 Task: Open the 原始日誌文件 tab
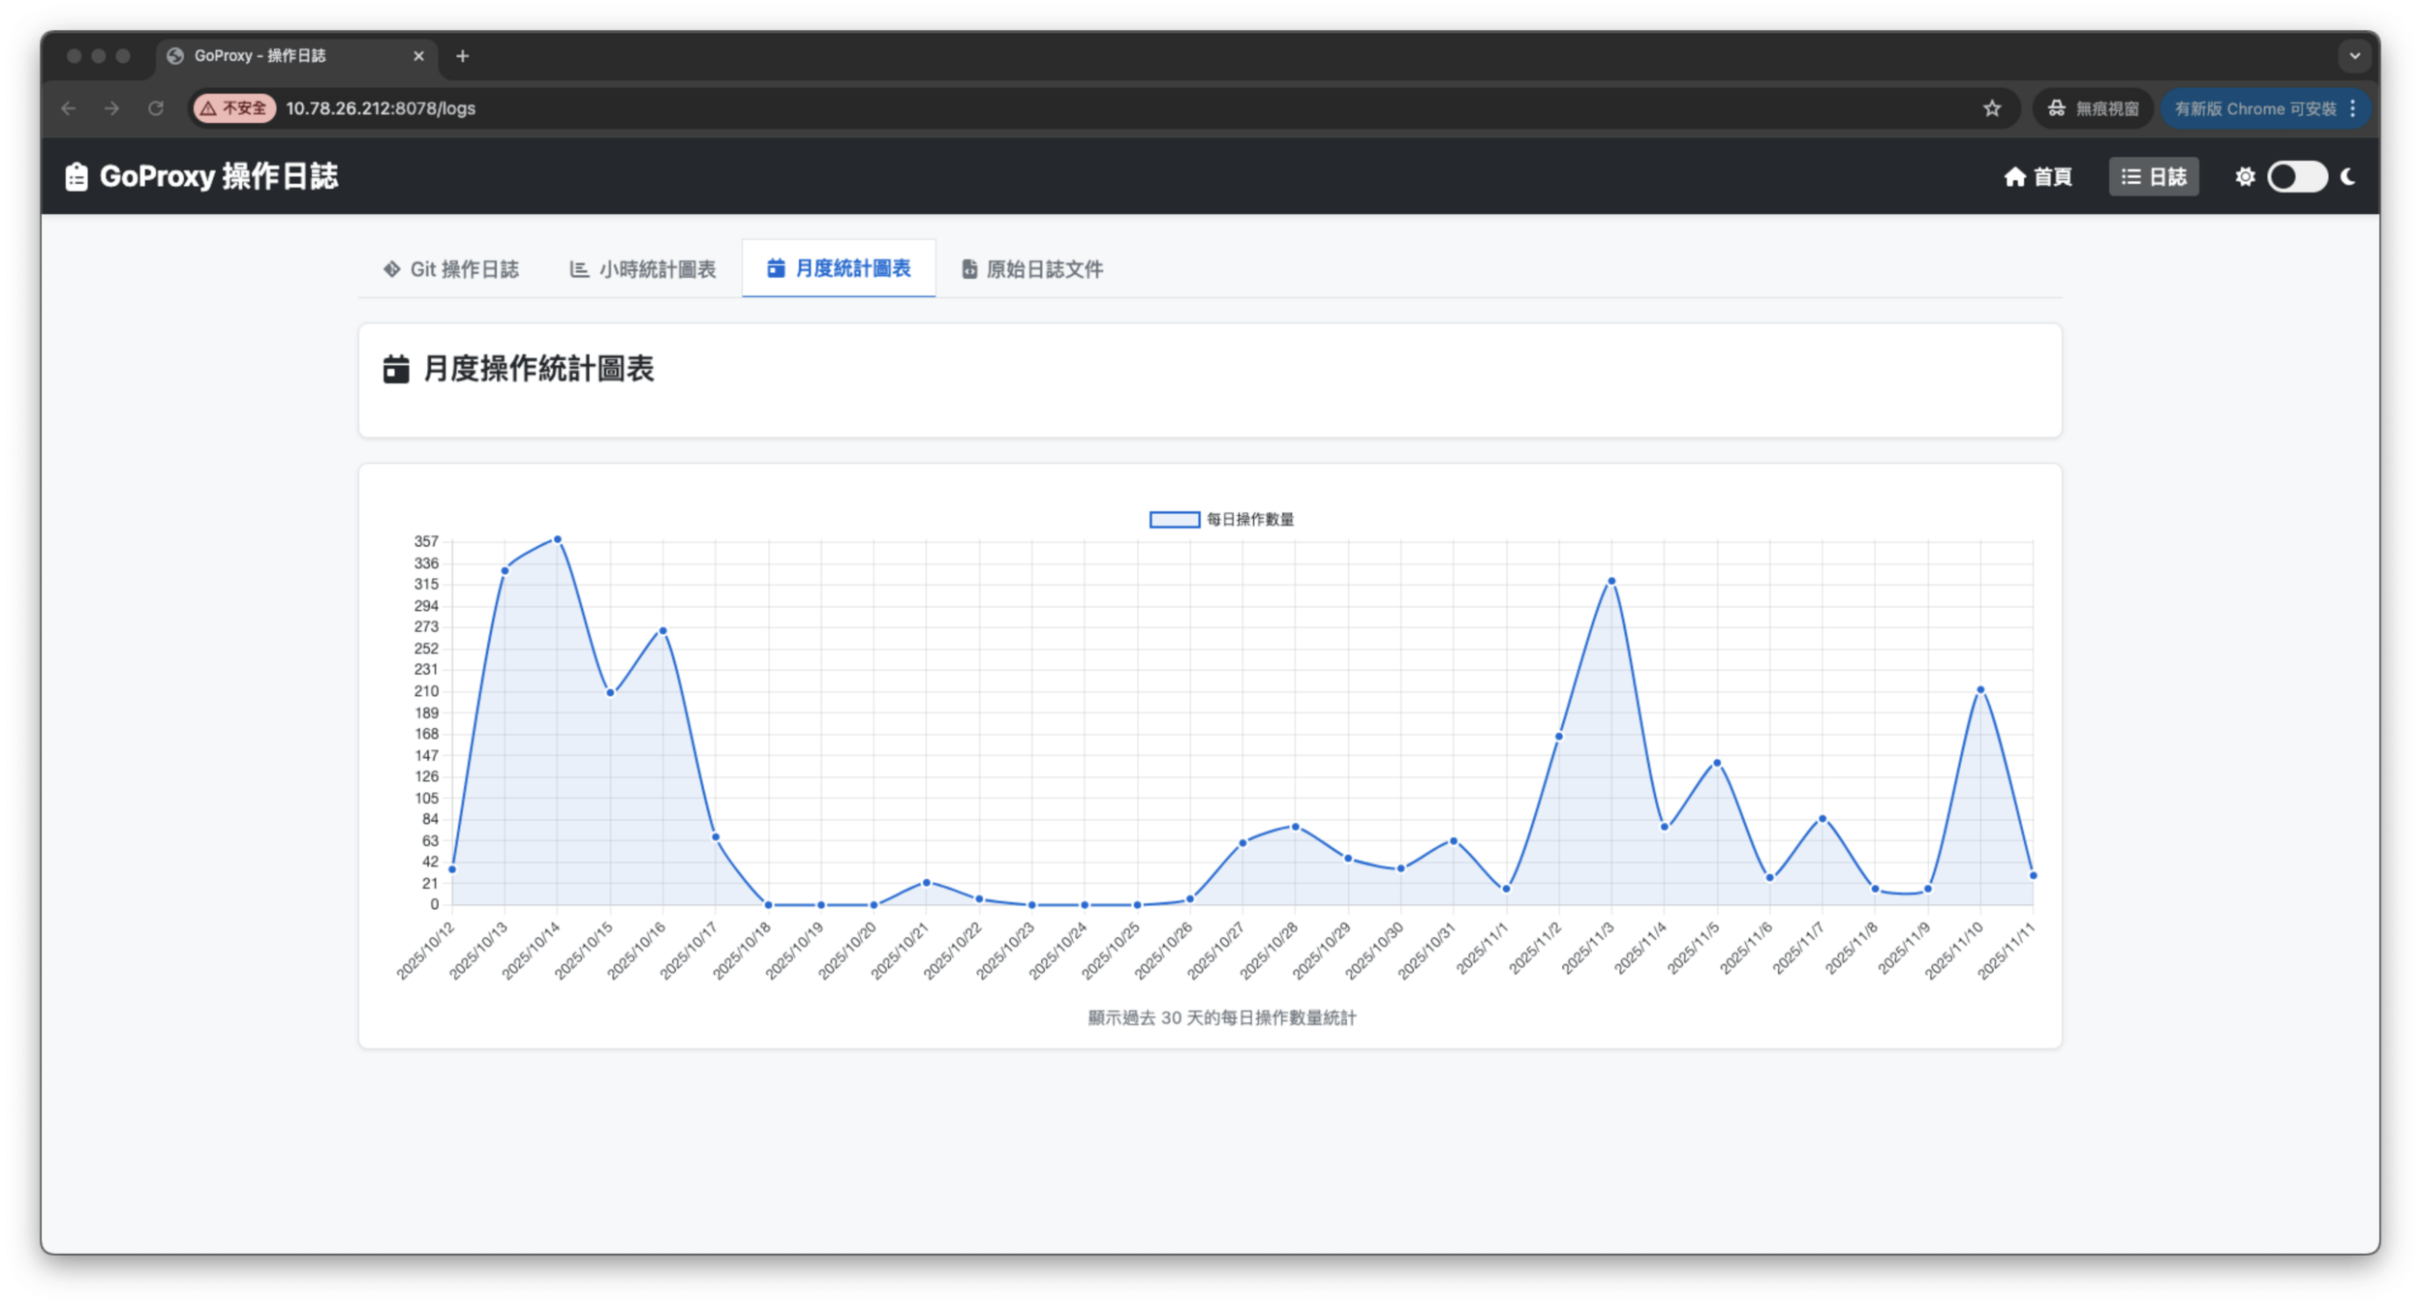[1032, 269]
